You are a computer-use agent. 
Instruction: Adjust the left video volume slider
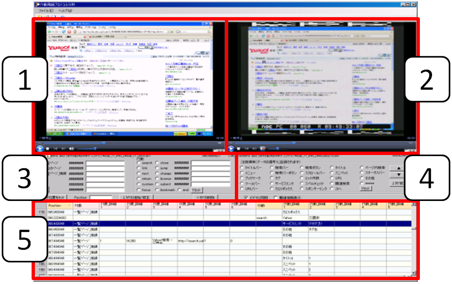91,148
